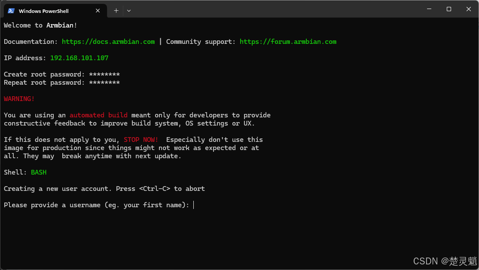Screen dimensions: 479x270
Task: Open a new tab with plus button
Action: pyautogui.click(x=116, y=11)
